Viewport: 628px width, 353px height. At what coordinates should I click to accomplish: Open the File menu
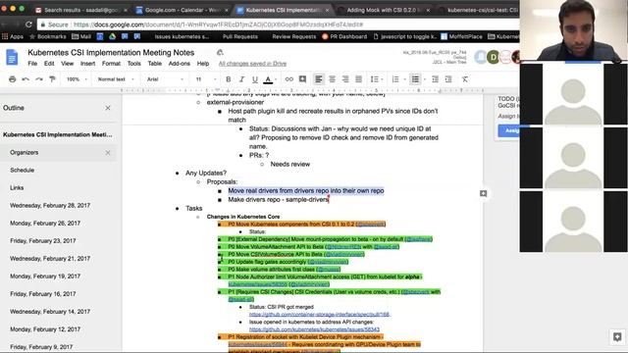click(x=32, y=64)
